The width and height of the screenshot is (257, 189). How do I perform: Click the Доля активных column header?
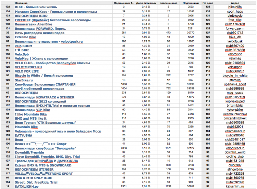(x=146, y=3)
